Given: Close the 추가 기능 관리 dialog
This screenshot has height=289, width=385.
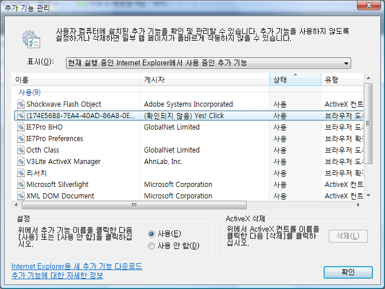Looking at the screenshot, I should tap(369, 5).
